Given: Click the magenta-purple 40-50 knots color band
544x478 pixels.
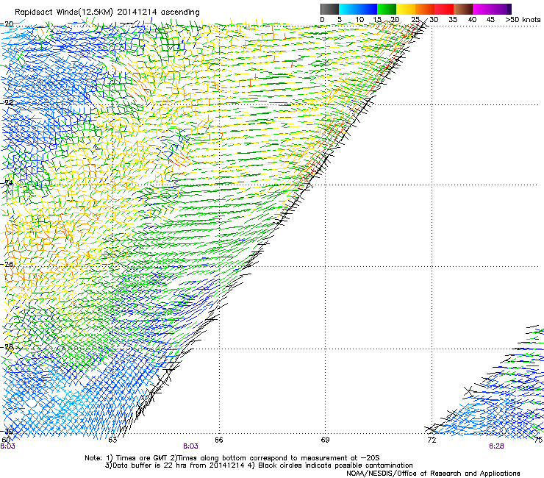Looking at the screenshot, I should [x=492, y=9].
